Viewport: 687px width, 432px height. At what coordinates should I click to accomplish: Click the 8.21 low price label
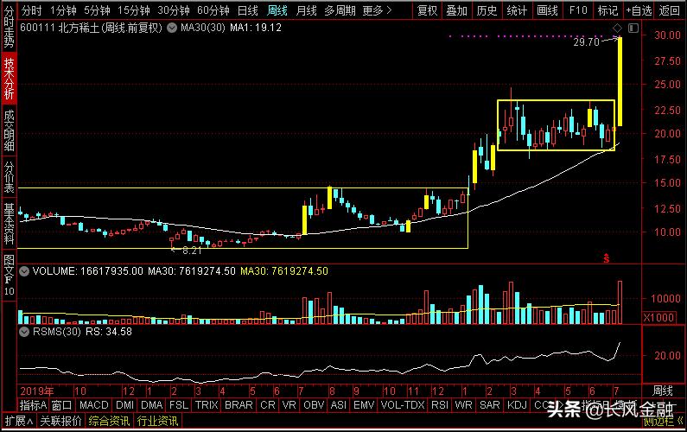(x=192, y=251)
